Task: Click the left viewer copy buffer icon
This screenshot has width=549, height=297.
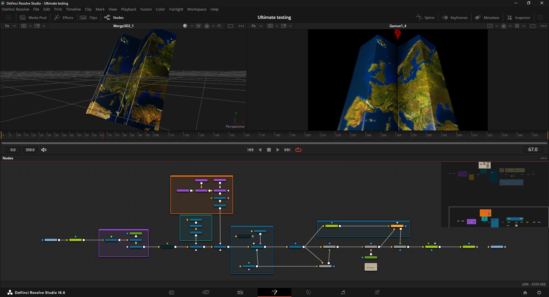Action: pyautogui.click(x=198, y=26)
